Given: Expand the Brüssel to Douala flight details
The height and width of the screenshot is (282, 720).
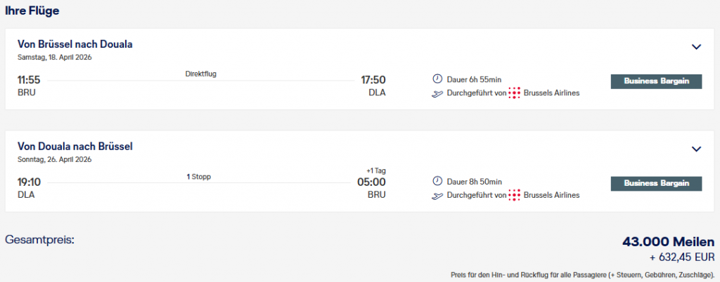Looking at the screenshot, I should tap(696, 47).
